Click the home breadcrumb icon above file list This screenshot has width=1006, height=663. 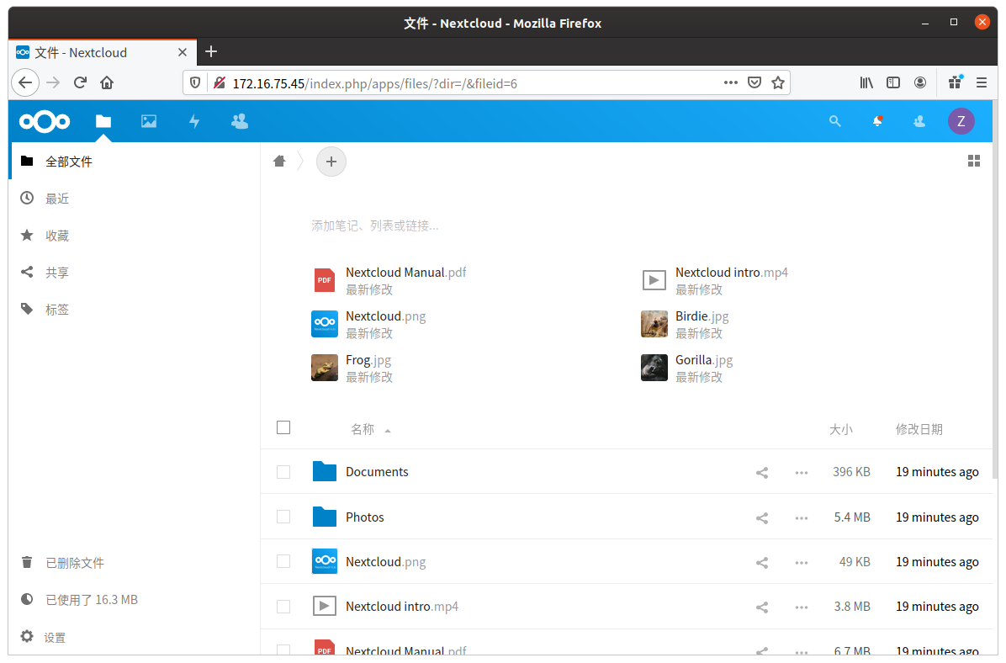tap(279, 161)
